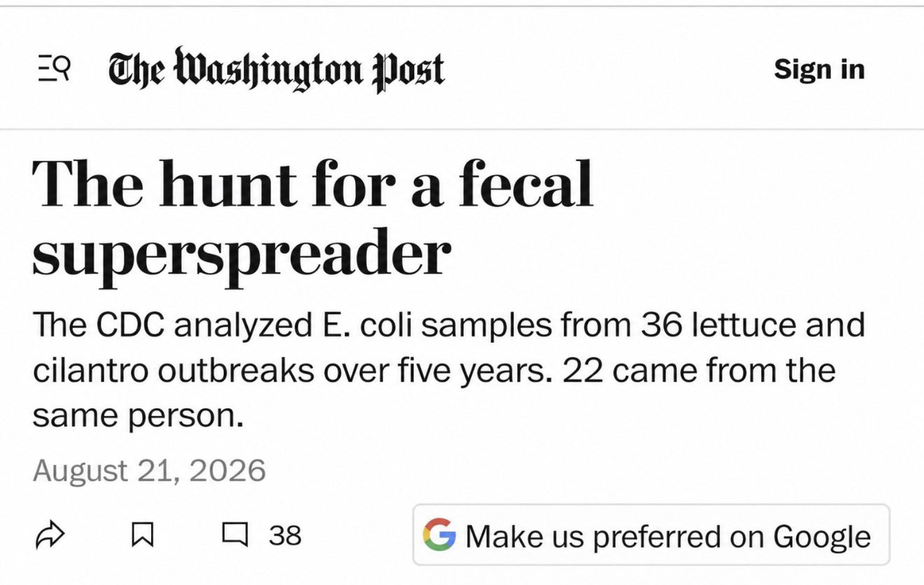Click the year 2026 in the date line
The width and height of the screenshot is (924, 585).
[227, 470]
